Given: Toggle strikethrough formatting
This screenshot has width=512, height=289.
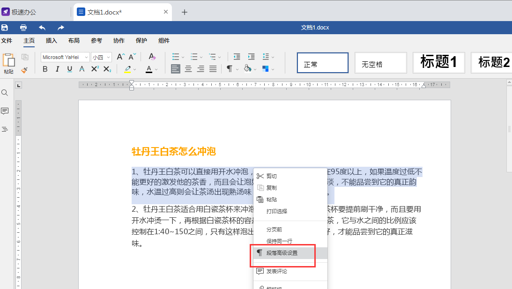Looking at the screenshot, I should click(82, 69).
